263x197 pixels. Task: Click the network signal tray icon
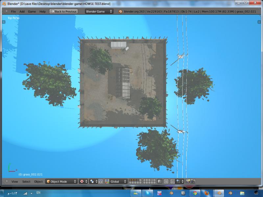coord(25,193)
